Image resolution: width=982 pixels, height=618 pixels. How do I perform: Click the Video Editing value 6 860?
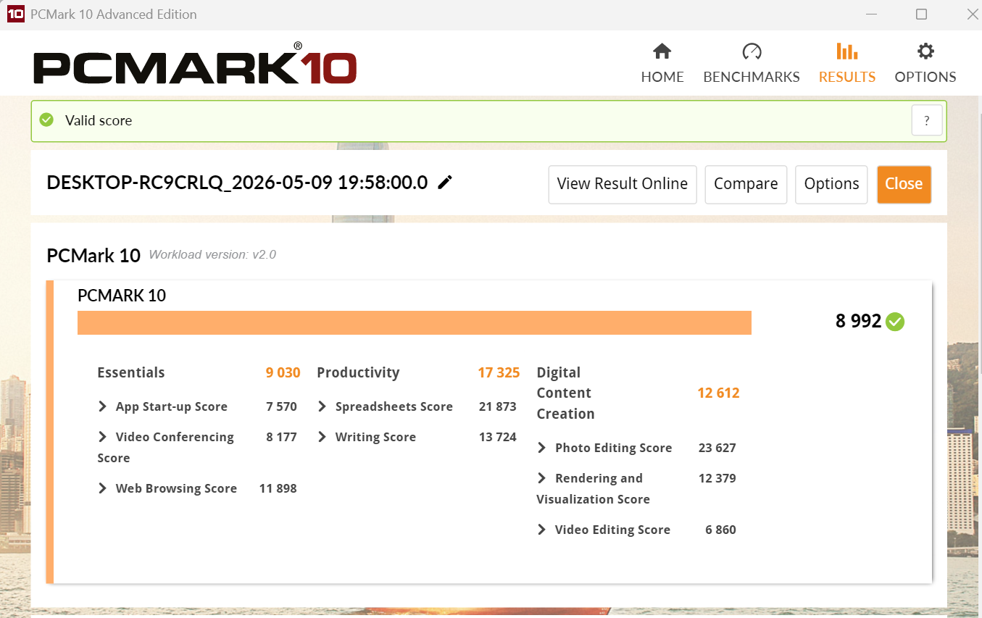[720, 530]
